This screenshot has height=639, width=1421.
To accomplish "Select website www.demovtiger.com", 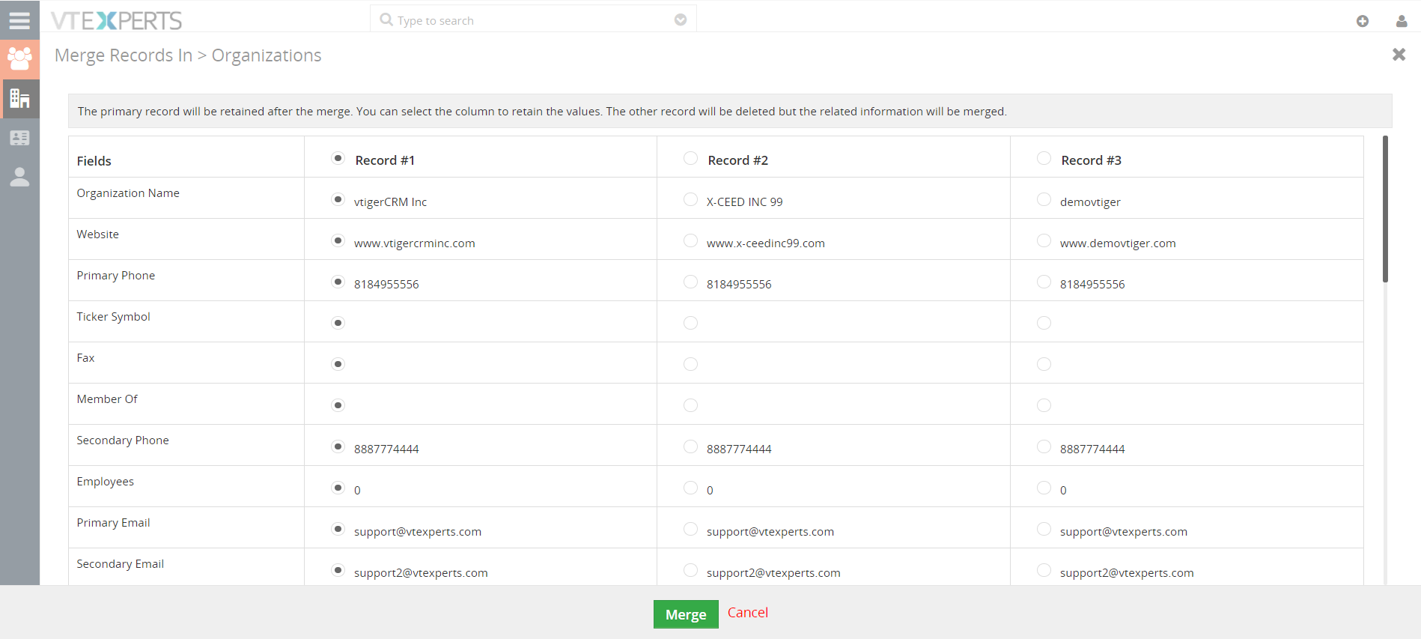I will tap(1044, 240).
